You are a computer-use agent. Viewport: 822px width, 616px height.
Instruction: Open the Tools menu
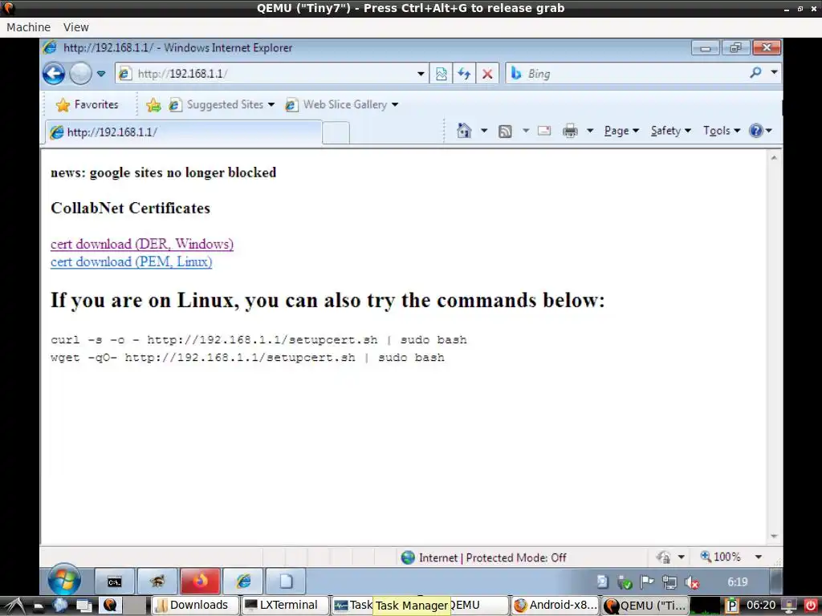(x=722, y=131)
